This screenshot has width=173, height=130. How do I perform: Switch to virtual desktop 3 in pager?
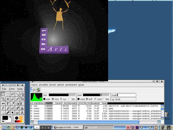[x=48, y=128]
